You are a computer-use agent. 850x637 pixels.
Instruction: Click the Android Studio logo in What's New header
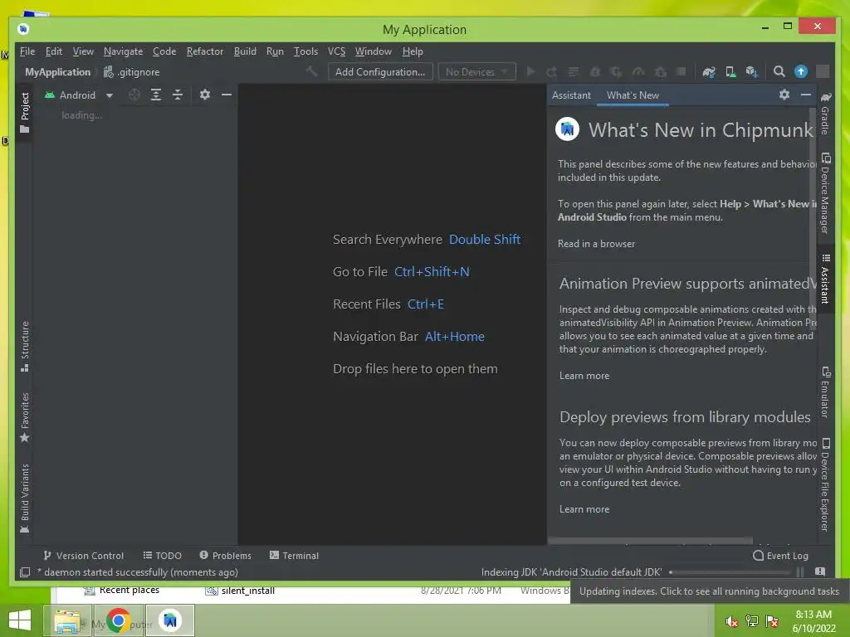point(568,129)
